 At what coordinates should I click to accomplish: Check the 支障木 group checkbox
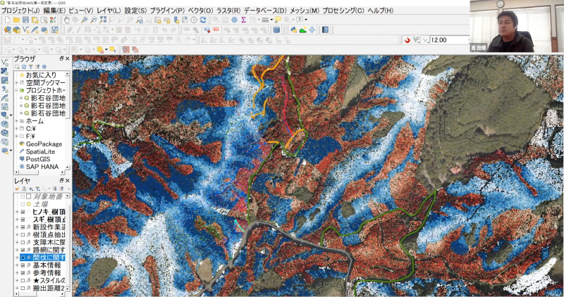23,242
